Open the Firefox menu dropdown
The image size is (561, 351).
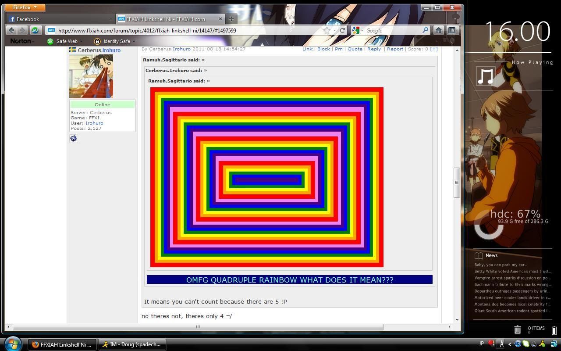tap(25, 7)
